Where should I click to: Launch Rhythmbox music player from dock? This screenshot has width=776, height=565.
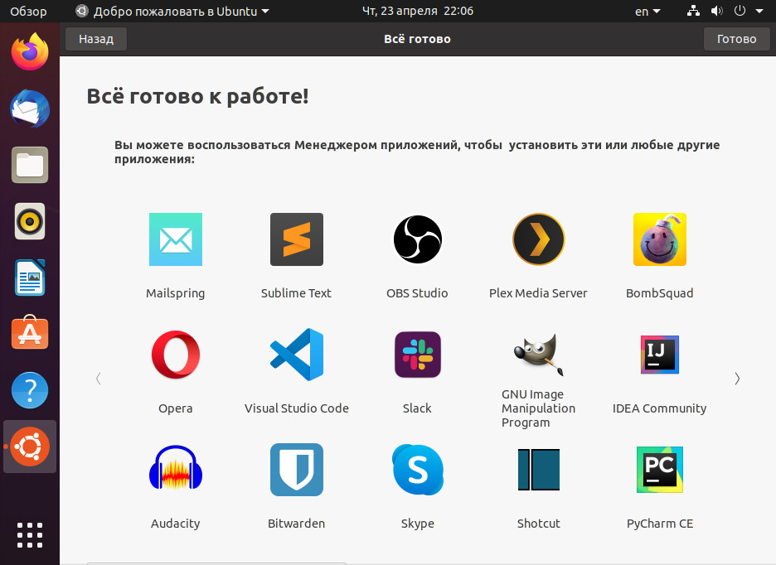pyautogui.click(x=30, y=221)
